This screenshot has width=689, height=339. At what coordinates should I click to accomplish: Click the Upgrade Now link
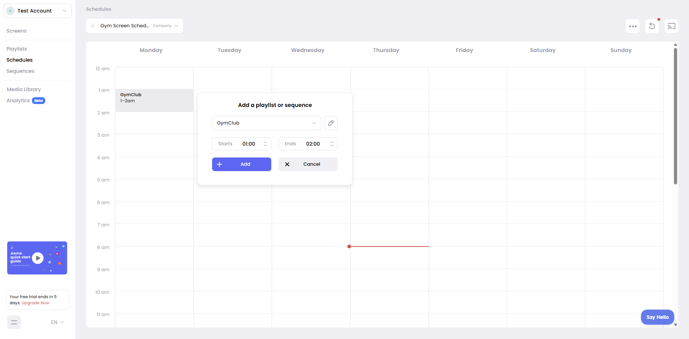[x=36, y=303]
